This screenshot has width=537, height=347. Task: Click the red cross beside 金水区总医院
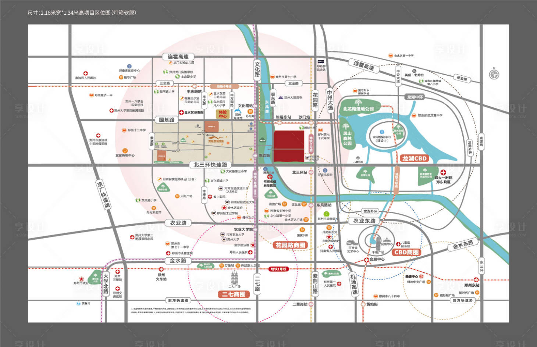pyautogui.click(x=181, y=112)
